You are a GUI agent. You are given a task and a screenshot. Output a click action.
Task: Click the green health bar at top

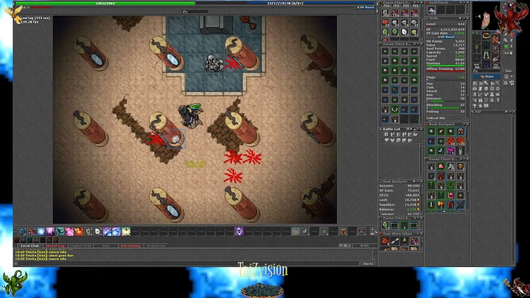click(x=105, y=3)
